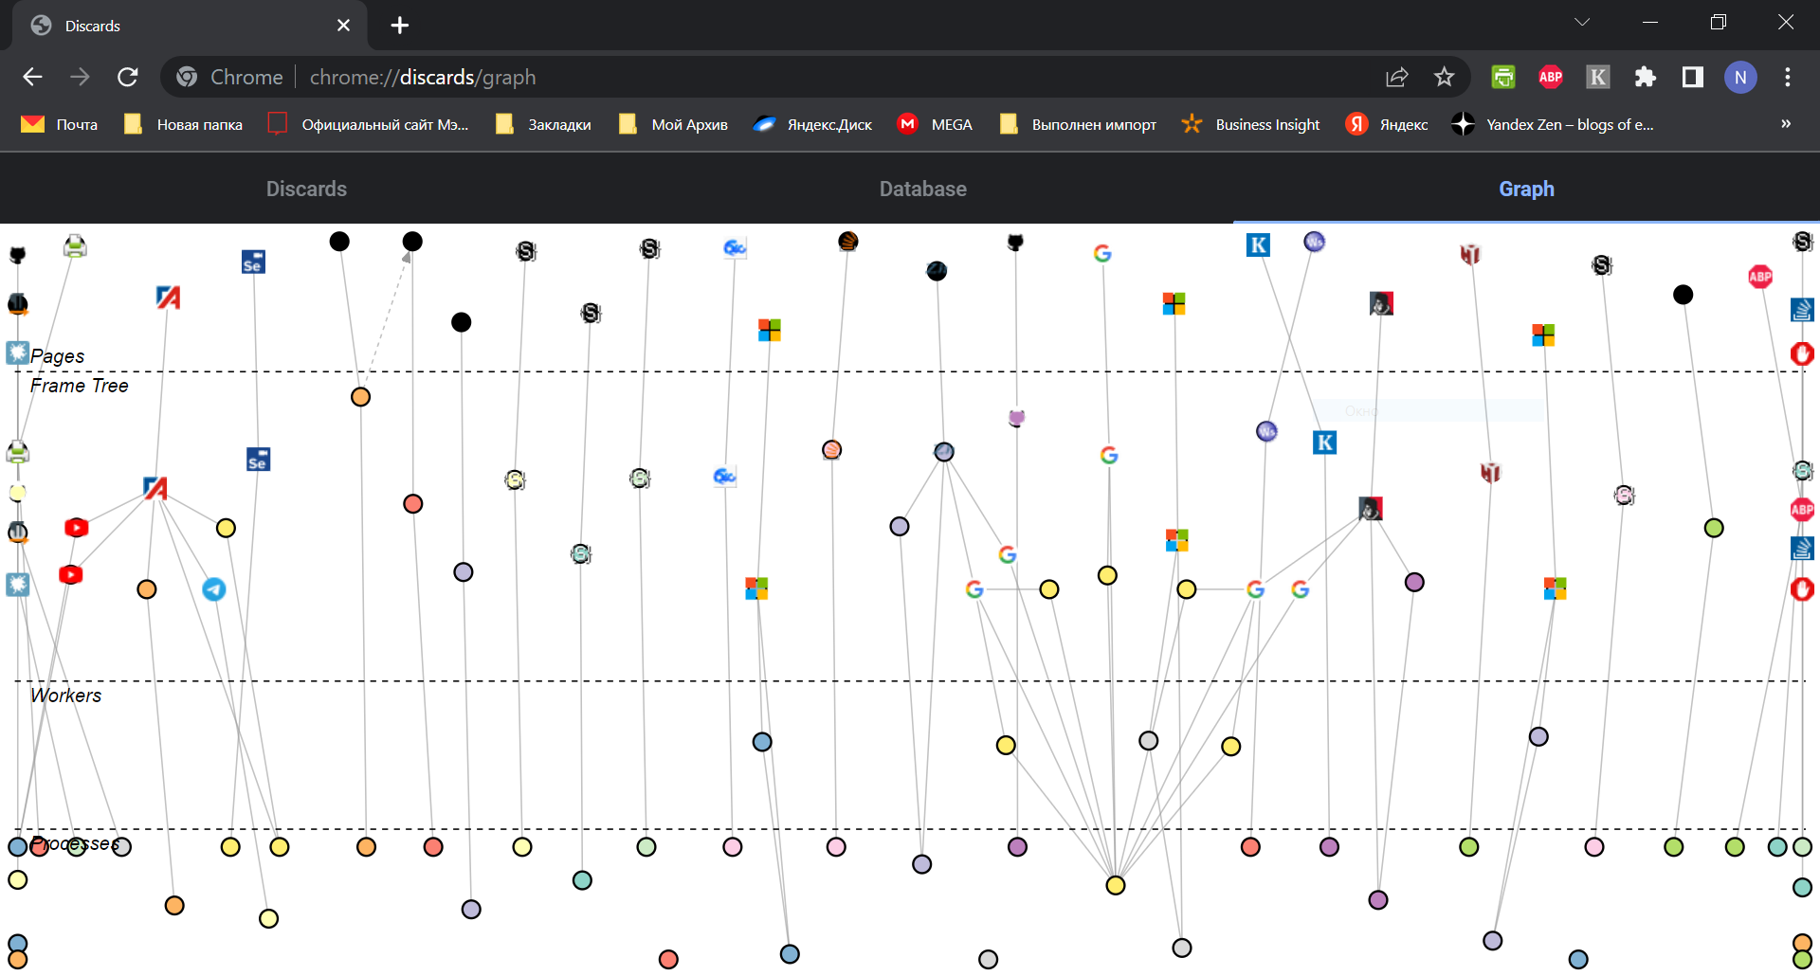
Task: Click the address bar URL
Action: tap(423, 77)
